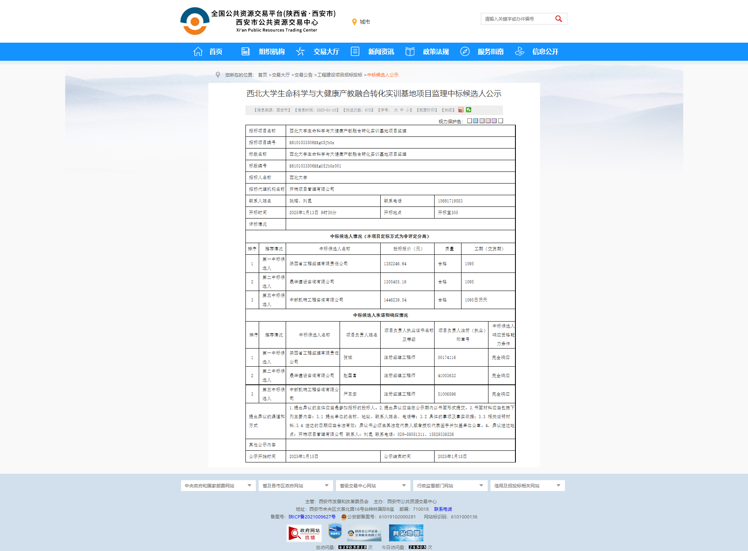Click the 政府网站找错 badge
This screenshot has width=748, height=551.
304,533
